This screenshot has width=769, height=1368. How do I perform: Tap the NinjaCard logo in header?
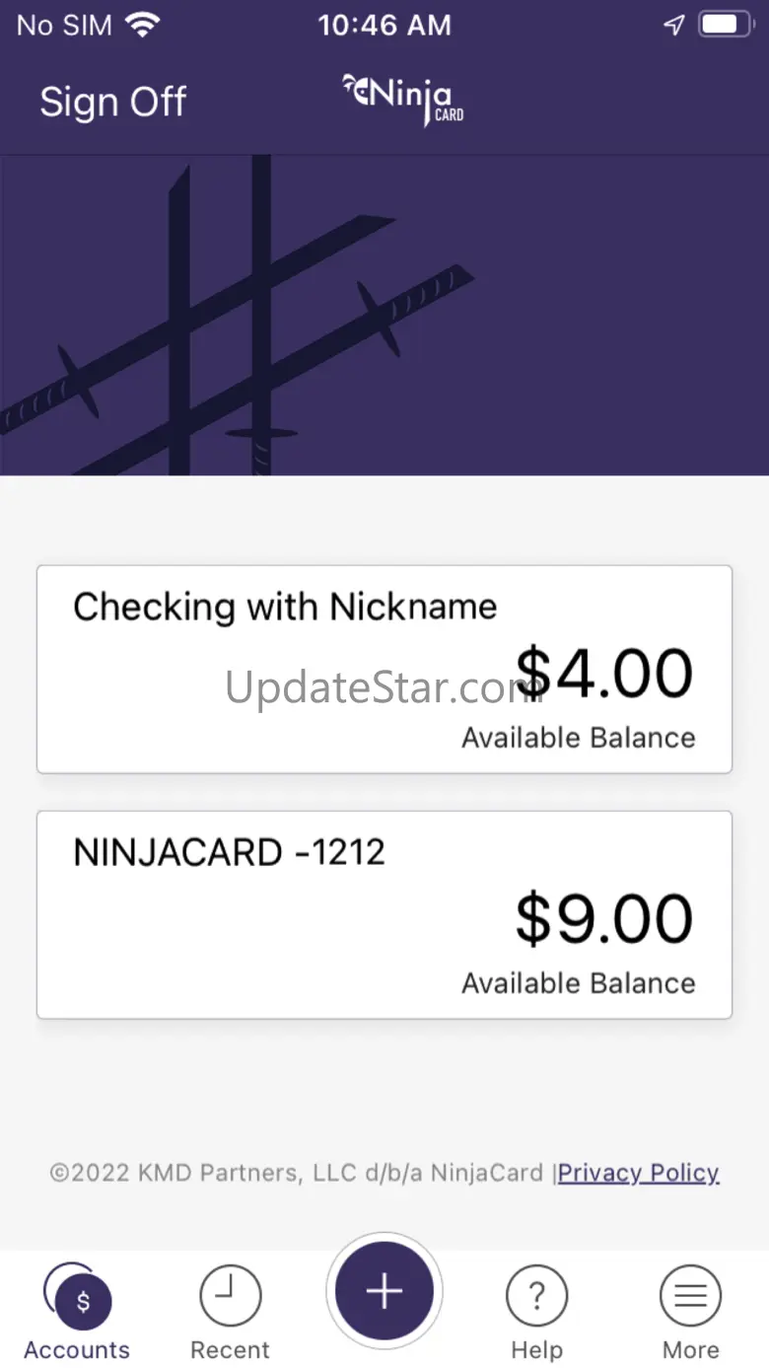pyautogui.click(x=403, y=100)
